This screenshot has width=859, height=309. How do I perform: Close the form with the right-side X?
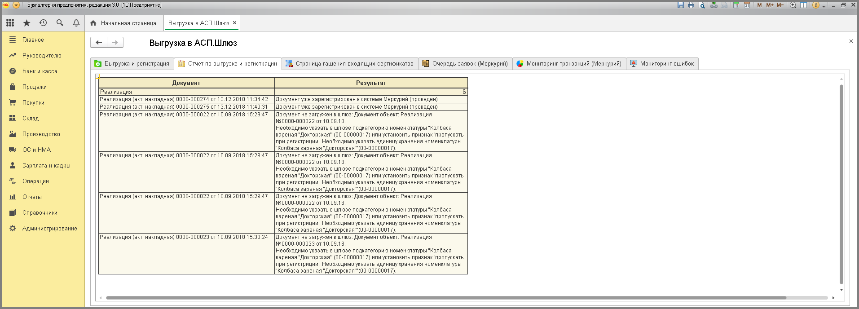pos(851,41)
